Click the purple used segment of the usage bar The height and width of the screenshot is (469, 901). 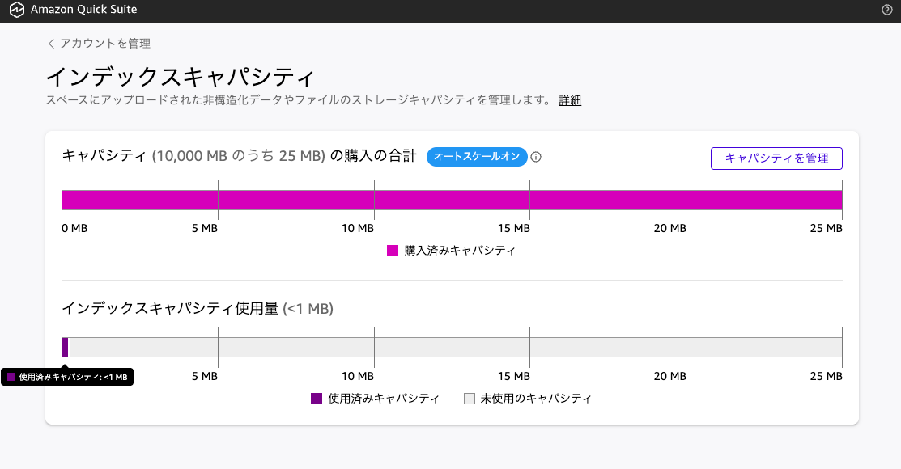65,347
